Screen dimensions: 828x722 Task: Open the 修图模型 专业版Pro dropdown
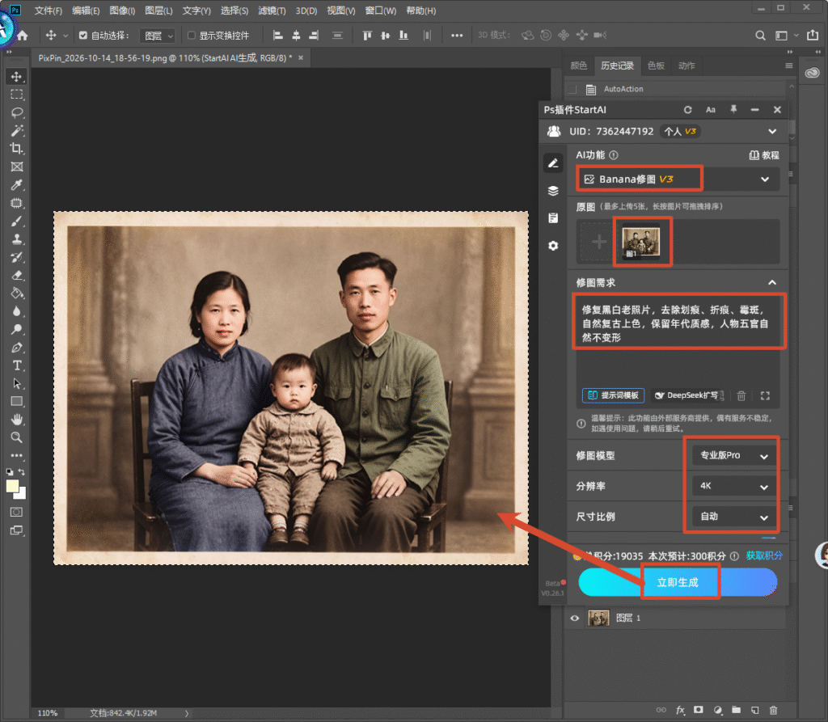(734, 456)
